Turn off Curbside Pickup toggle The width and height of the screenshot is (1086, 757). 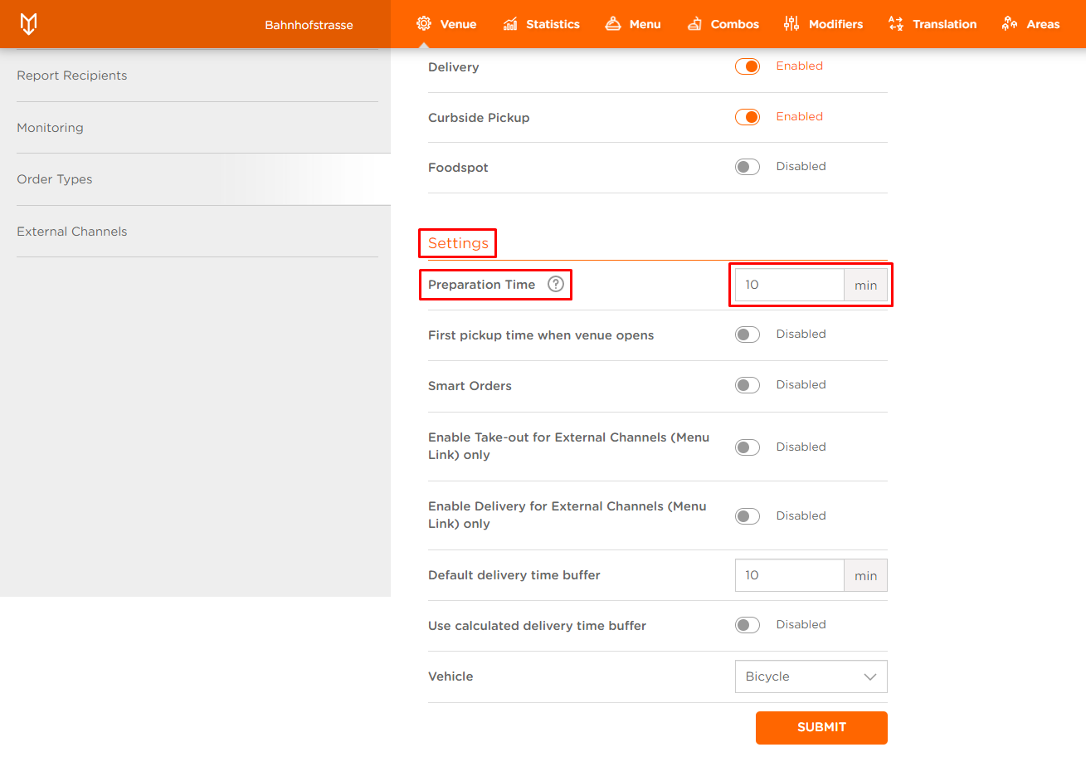pos(747,117)
